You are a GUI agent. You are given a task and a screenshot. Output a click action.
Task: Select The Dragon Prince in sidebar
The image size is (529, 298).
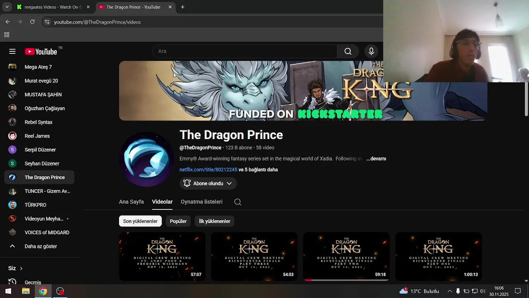click(39, 177)
